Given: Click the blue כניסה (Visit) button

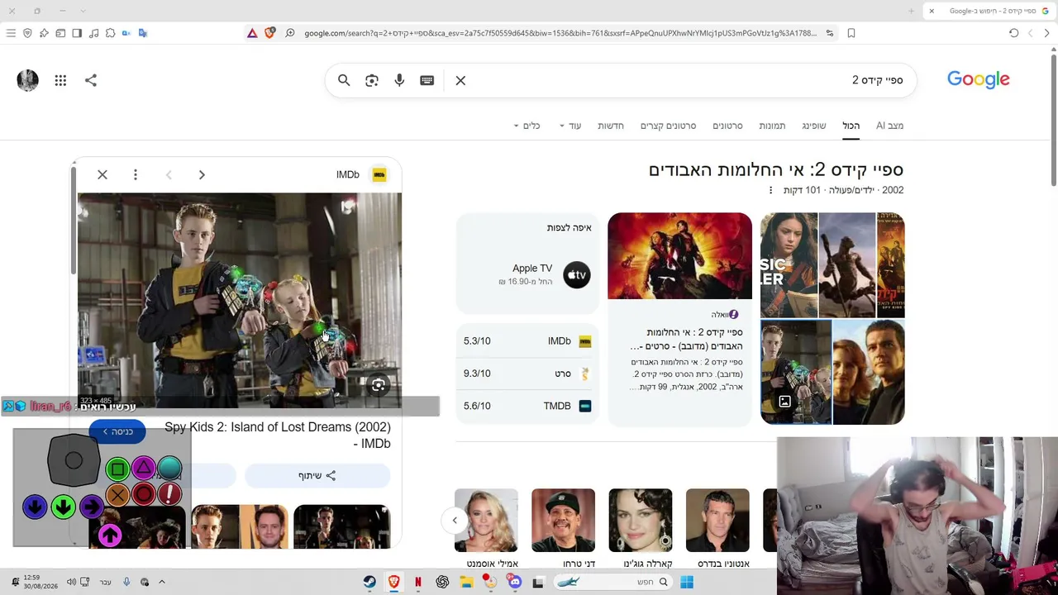Looking at the screenshot, I should coord(118,431).
